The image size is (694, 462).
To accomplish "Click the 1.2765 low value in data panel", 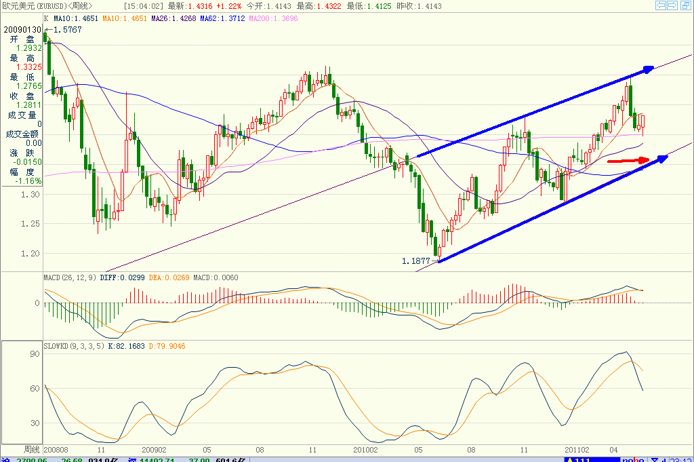I will click(29, 86).
